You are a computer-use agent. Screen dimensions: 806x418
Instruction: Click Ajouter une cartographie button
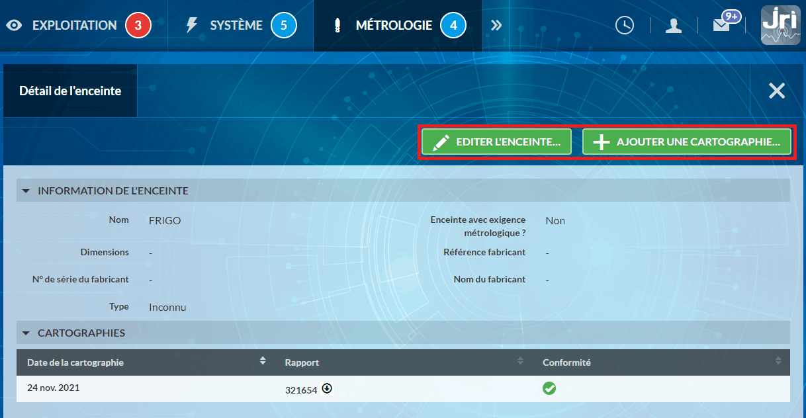click(x=687, y=142)
